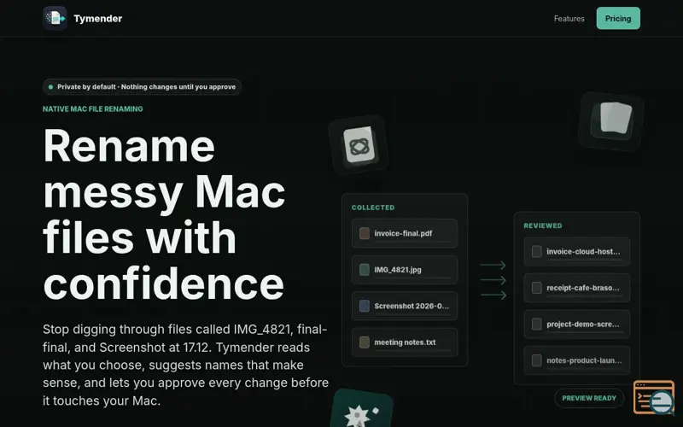Tick the receipt-cafe-braso checkbox
This screenshot has width=683, height=427.
point(537,288)
